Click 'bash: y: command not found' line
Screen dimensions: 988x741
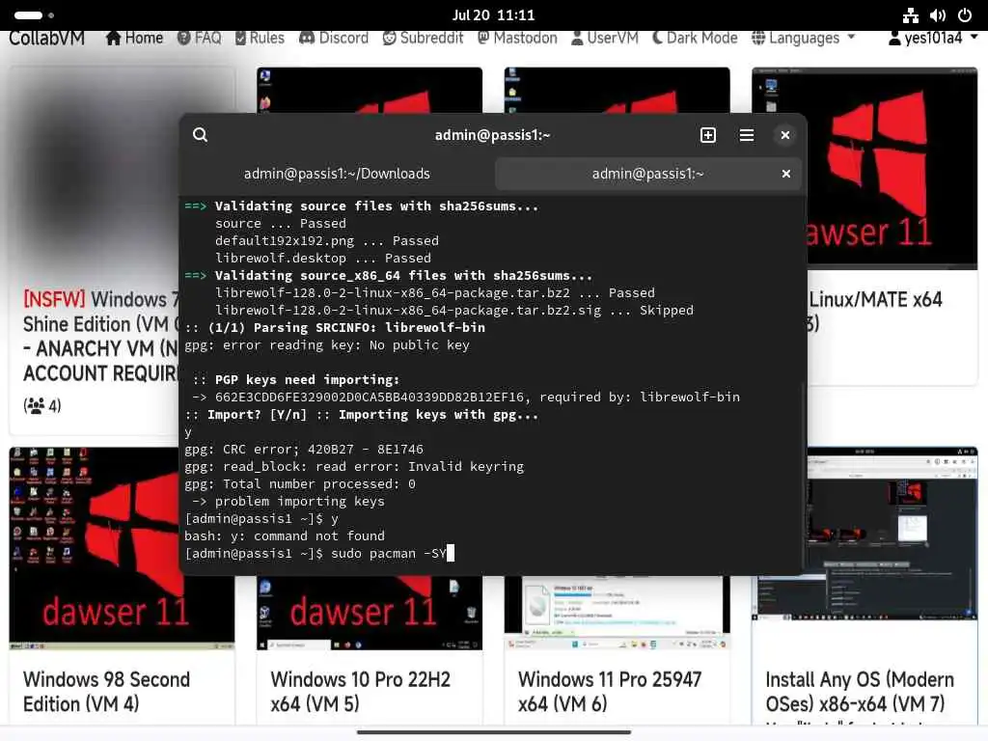click(x=285, y=536)
